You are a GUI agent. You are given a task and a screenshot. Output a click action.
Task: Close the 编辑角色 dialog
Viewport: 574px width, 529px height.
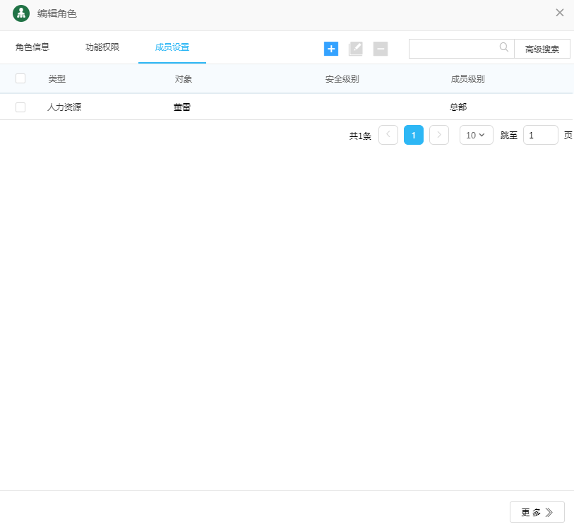click(x=560, y=13)
